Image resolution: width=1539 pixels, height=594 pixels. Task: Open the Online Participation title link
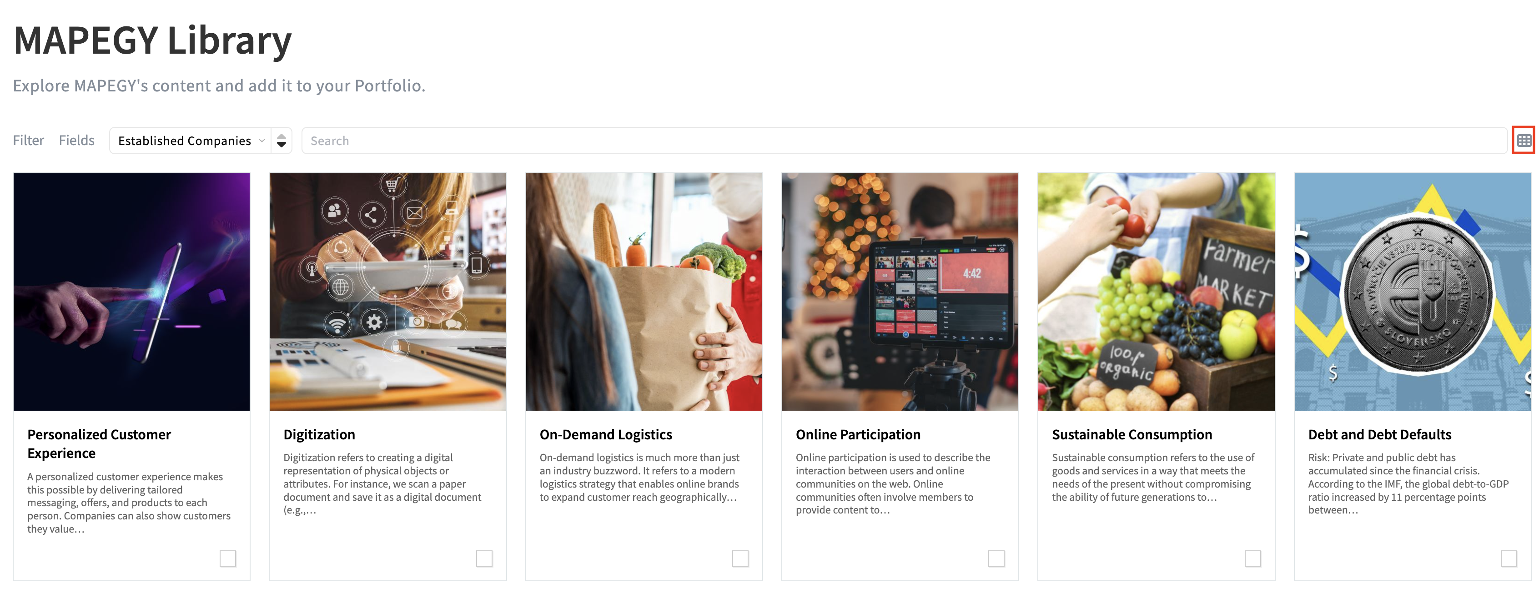coord(858,434)
